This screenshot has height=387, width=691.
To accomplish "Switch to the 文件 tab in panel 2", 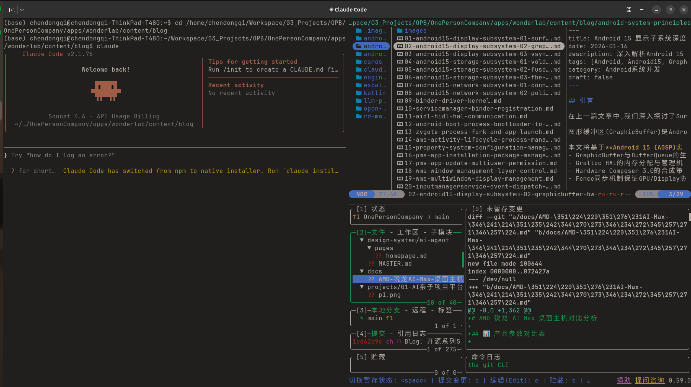I will (378, 232).
